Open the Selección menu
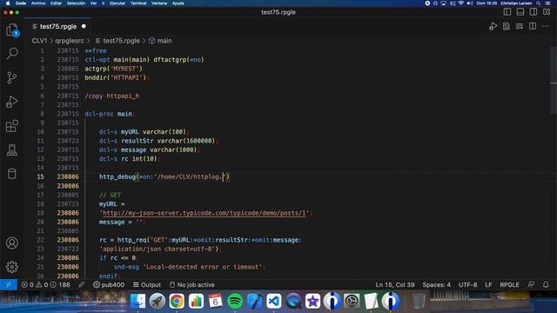557x313 pixels. tap(76, 3)
